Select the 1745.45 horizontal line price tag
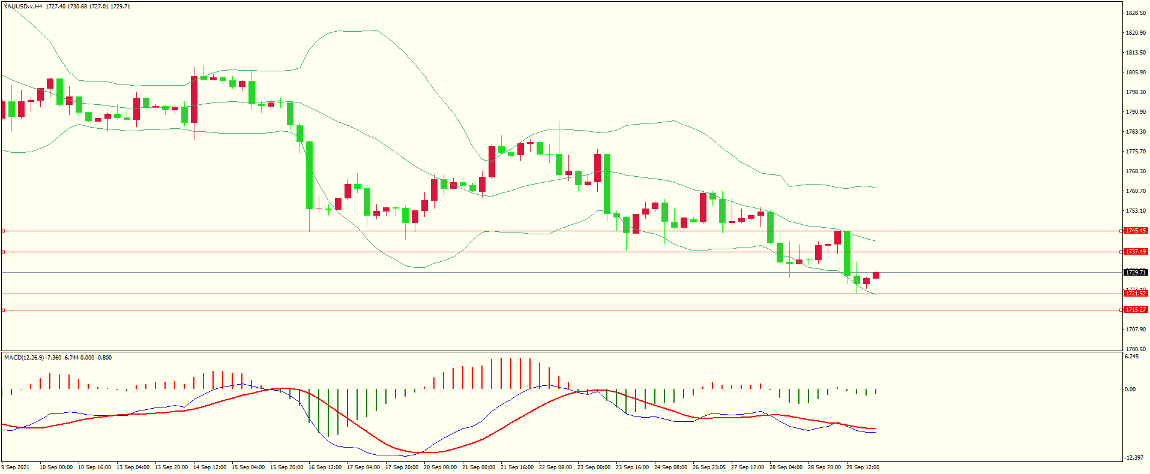 click(x=1136, y=231)
